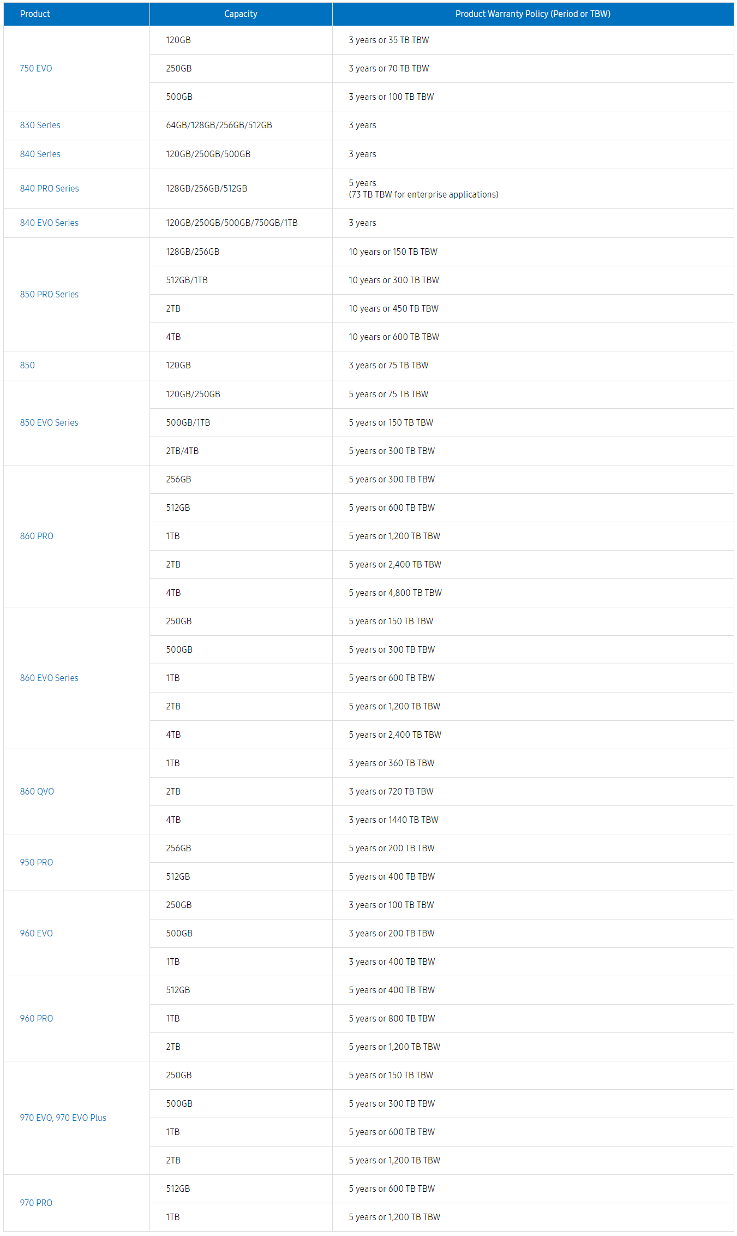Image resolution: width=737 pixels, height=1236 pixels.
Task: Select the 840 EVO Series link
Action: pos(49,223)
